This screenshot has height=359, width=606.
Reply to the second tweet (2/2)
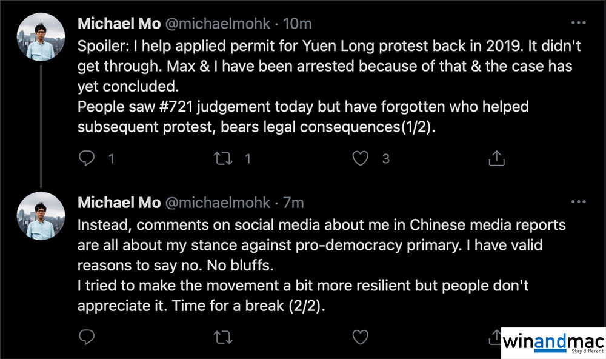click(x=88, y=337)
